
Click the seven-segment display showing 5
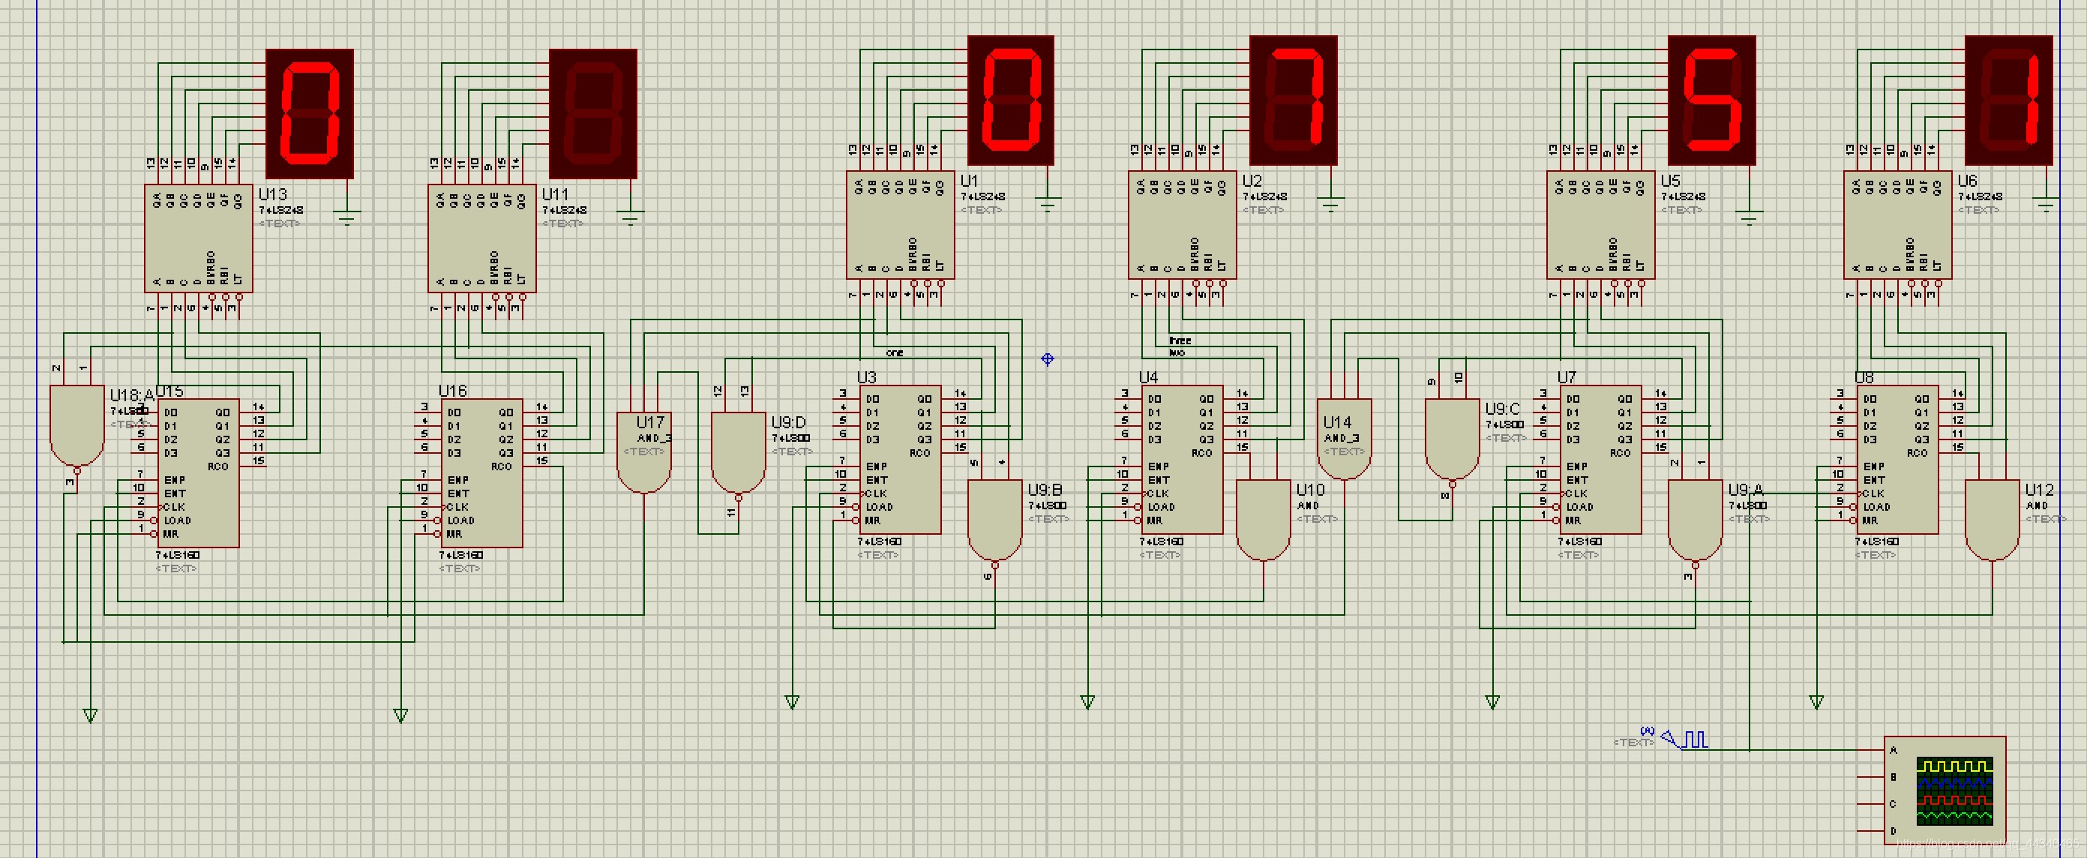pyautogui.click(x=1711, y=100)
